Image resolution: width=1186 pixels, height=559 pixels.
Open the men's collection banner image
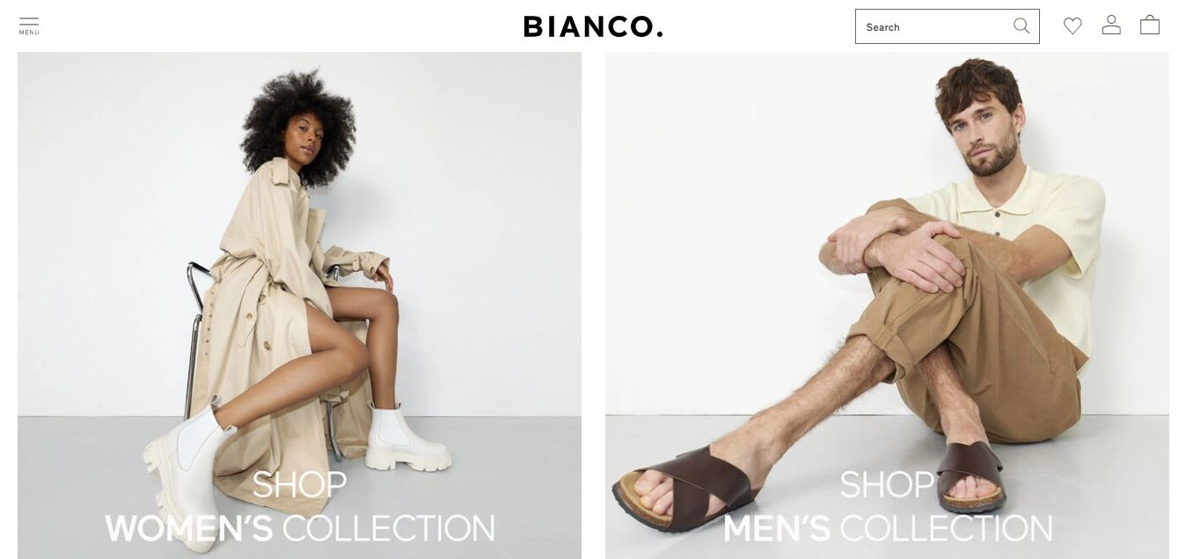point(887,305)
